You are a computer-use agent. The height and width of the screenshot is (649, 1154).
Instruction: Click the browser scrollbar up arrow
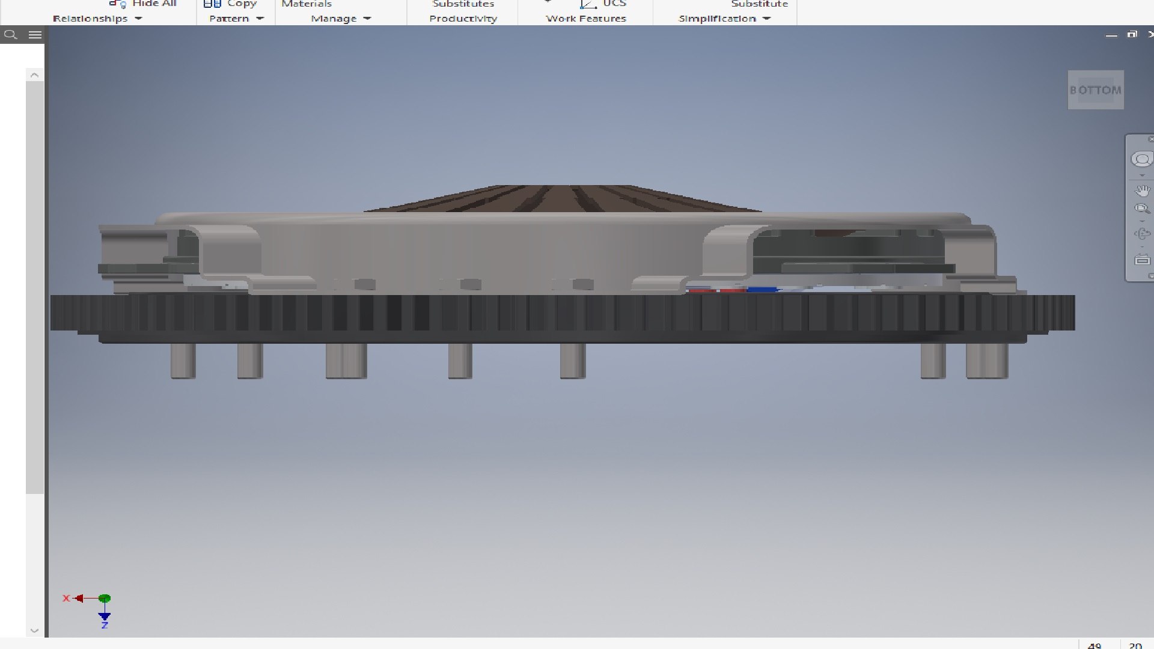tap(34, 75)
